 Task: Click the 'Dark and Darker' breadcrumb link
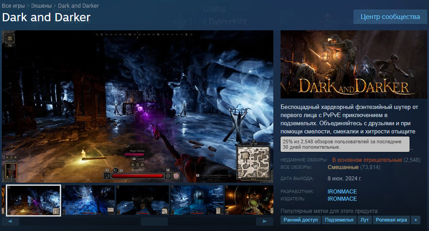click(x=78, y=6)
